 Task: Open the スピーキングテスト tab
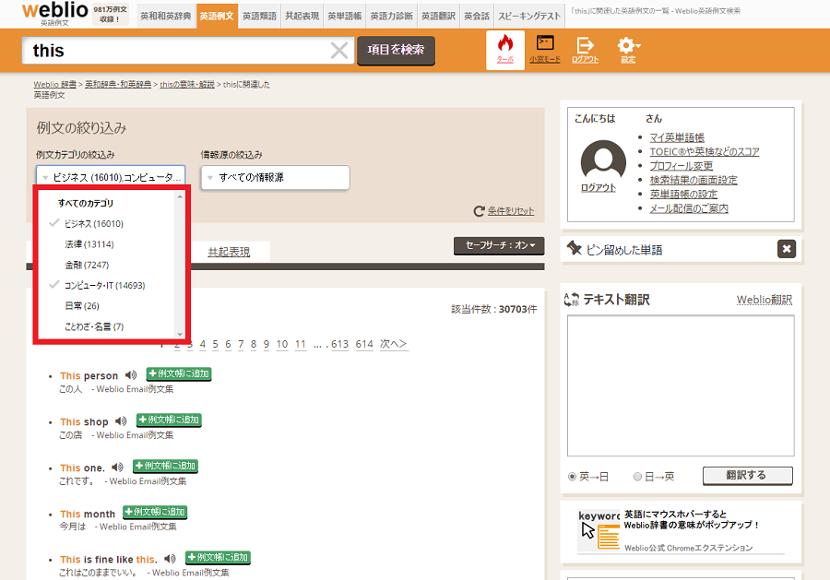coord(529,16)
